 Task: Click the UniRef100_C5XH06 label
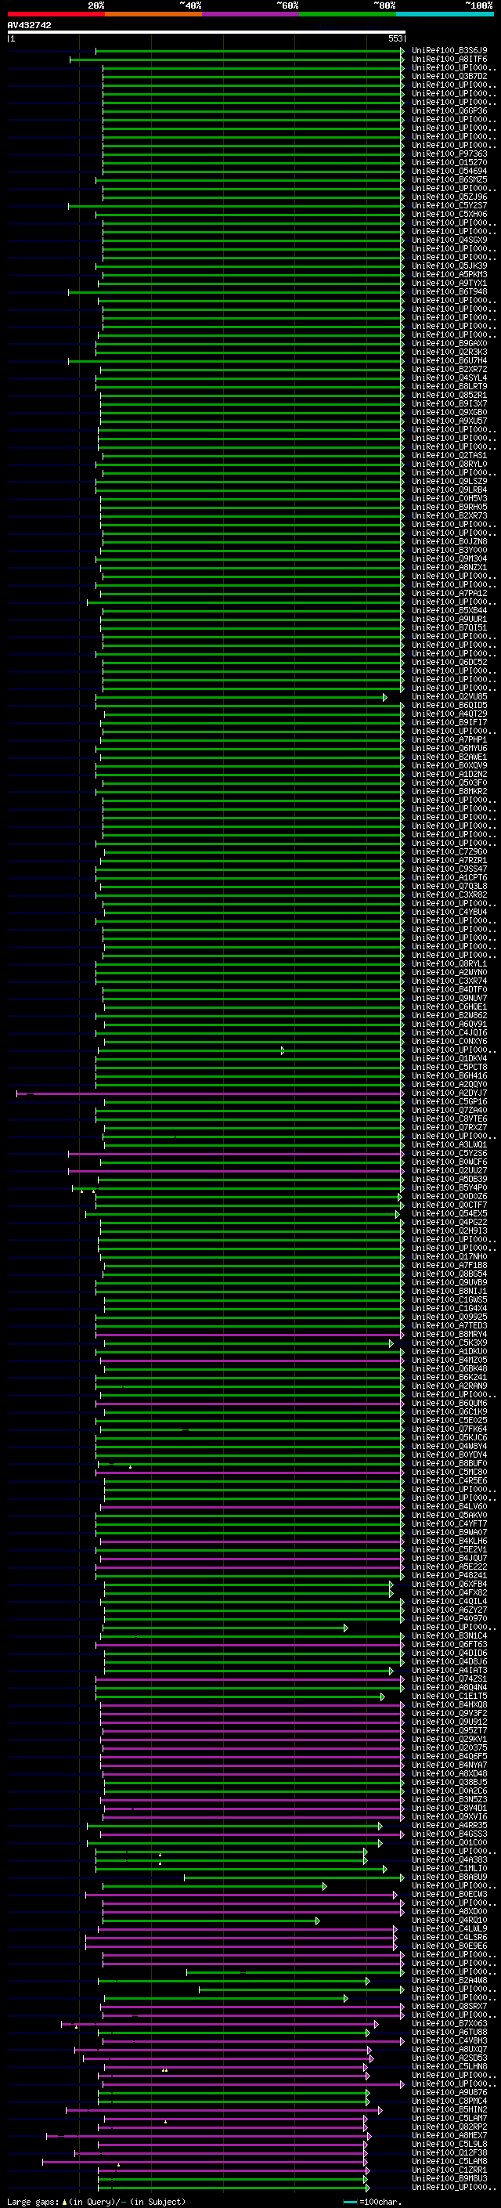[x=449, y=215]
